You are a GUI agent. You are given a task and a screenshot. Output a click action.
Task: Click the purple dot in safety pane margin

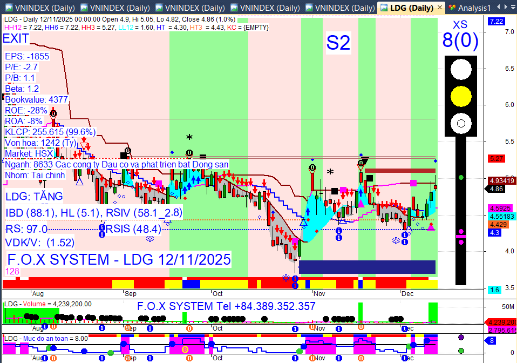pos(461,337)
